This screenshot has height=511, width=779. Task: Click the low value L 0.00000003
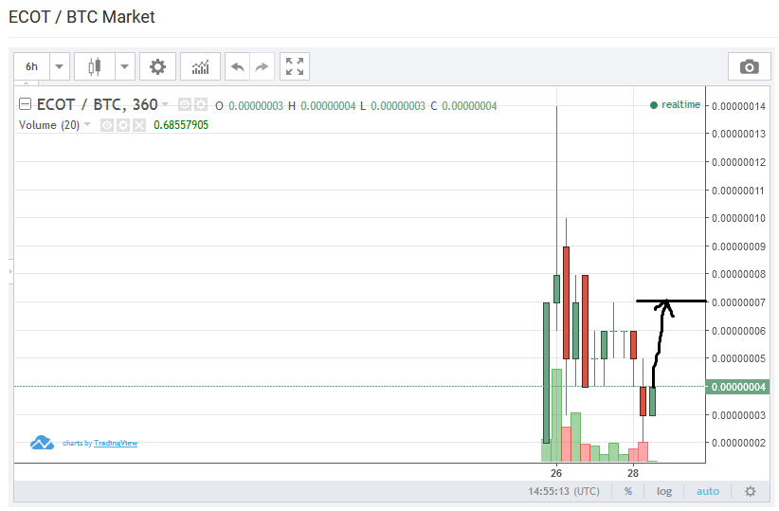[392, 106]
